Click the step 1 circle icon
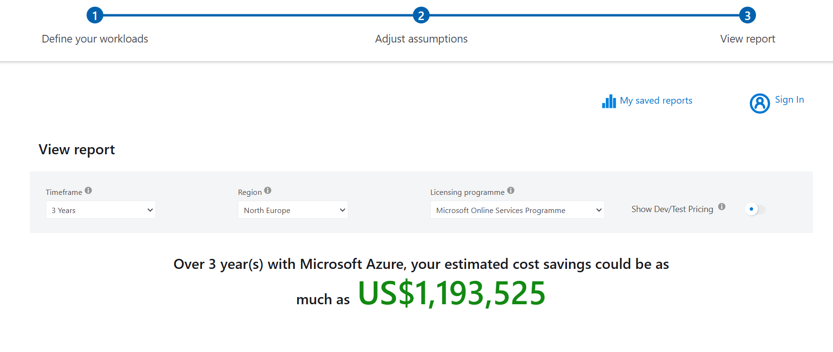The width and height of the screenshot is (833, 352). (95, 15)
